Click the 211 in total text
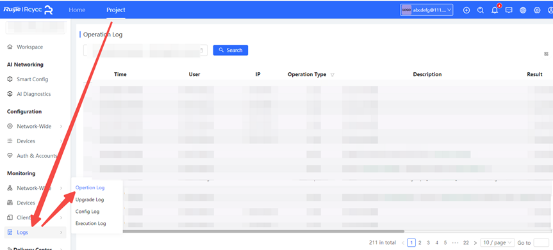The image size is (553, 250). point(383,242)
